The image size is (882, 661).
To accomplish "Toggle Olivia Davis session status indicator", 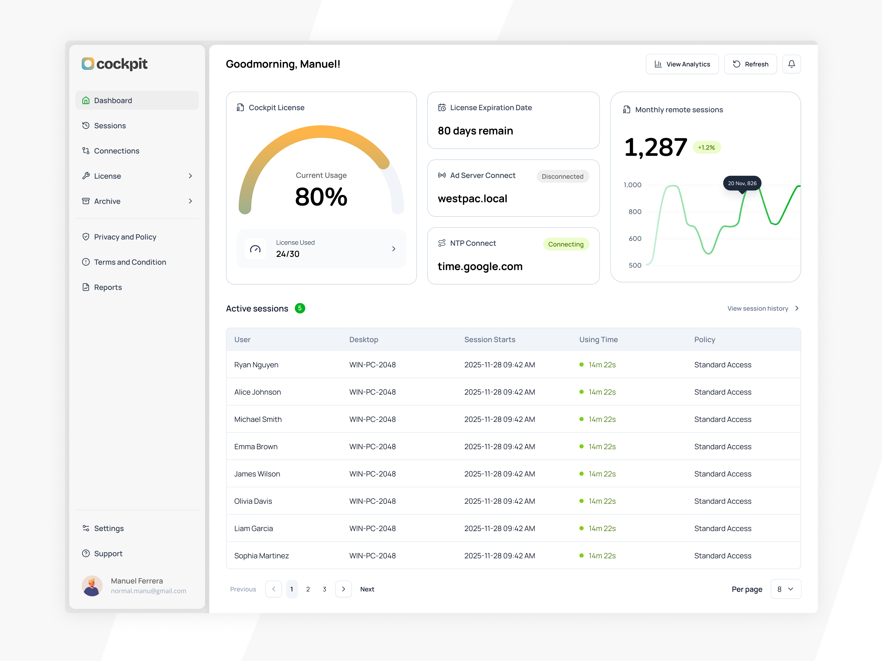I will [581, 501].
